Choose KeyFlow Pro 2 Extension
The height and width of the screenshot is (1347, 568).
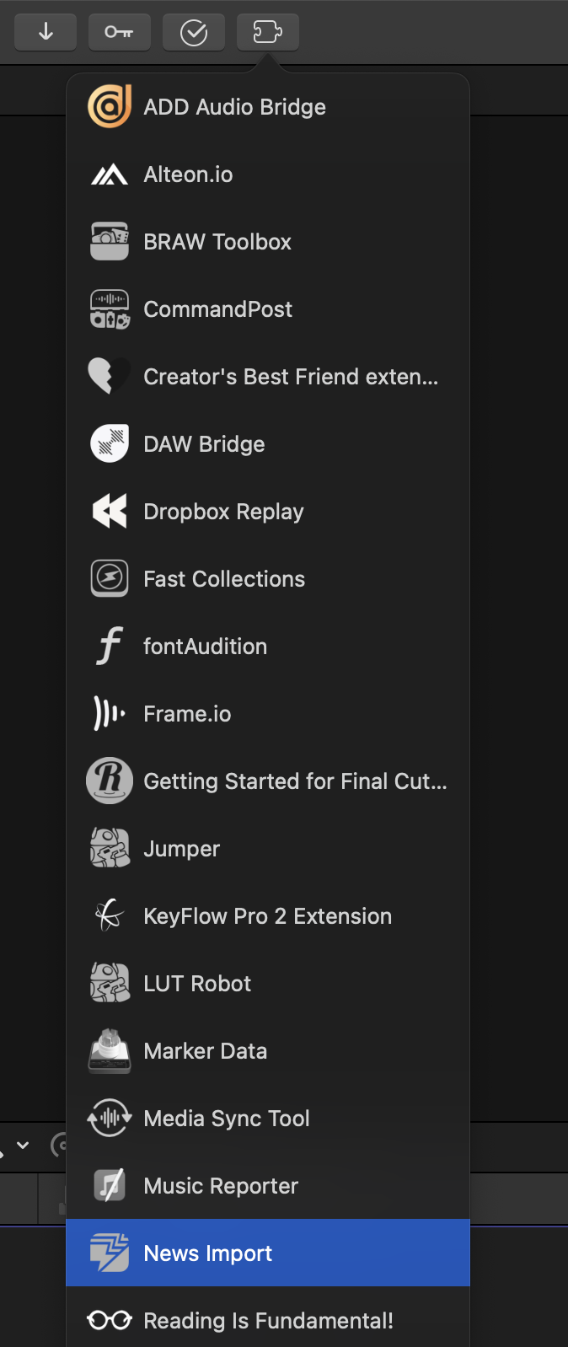pyautogui.click(x=267, y=916)
